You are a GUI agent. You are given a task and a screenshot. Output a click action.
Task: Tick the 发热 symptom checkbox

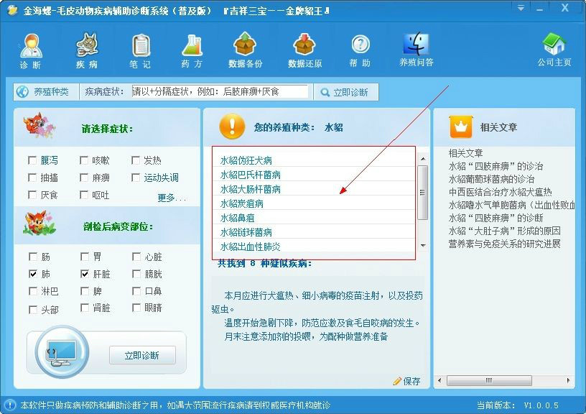tap(136, 160)
